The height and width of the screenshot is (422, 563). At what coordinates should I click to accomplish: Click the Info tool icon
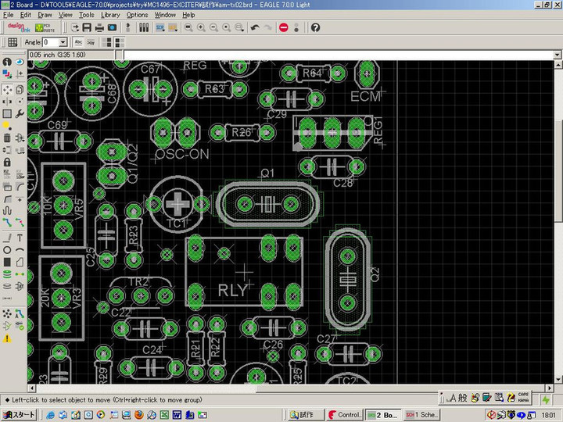[7, 61]
